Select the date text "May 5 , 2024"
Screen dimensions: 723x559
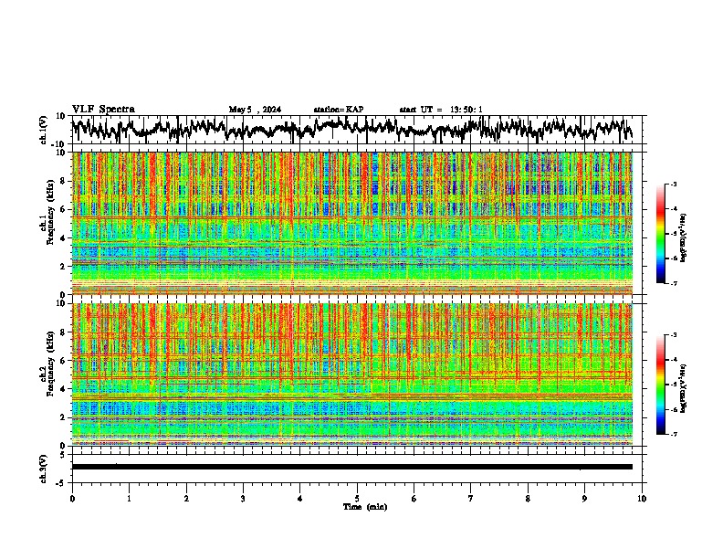[x=255, y=110]
